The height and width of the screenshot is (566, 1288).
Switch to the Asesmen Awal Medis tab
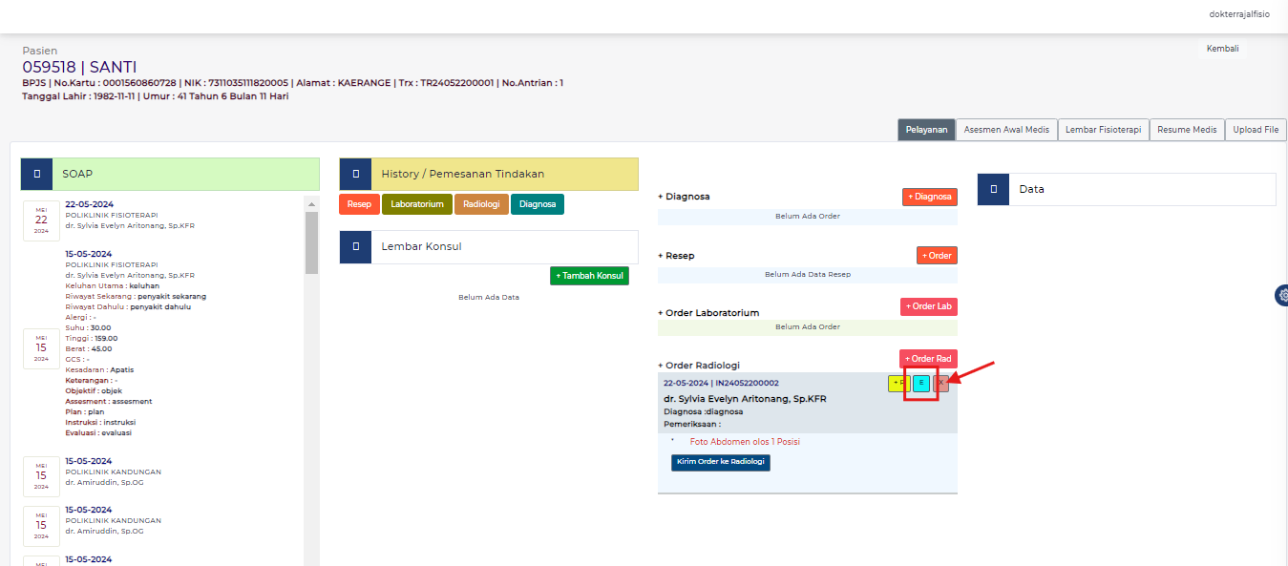pos(1005,129)
